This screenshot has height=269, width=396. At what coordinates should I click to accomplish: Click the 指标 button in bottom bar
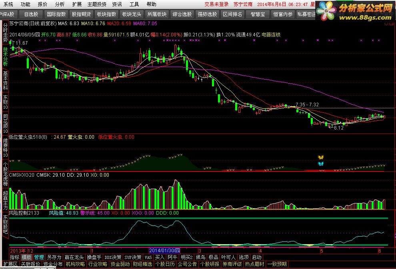tap(15, 257)
